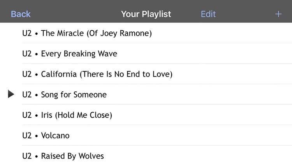Viewport: 292px width, 164px height.
Task: Open the Iris (Hold Me Close) track
Action: (x=77, y=115)
